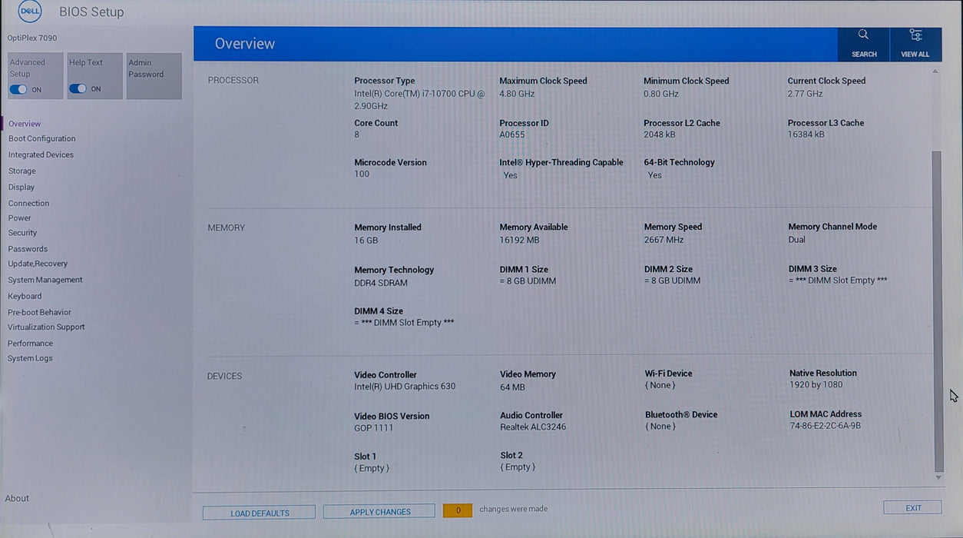
Task: Click the Intel UHD Graphics 630 value
Action: (405, 387)
